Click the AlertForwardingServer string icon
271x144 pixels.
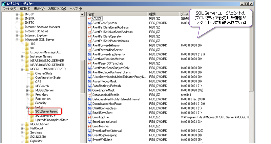coord(89,50)
